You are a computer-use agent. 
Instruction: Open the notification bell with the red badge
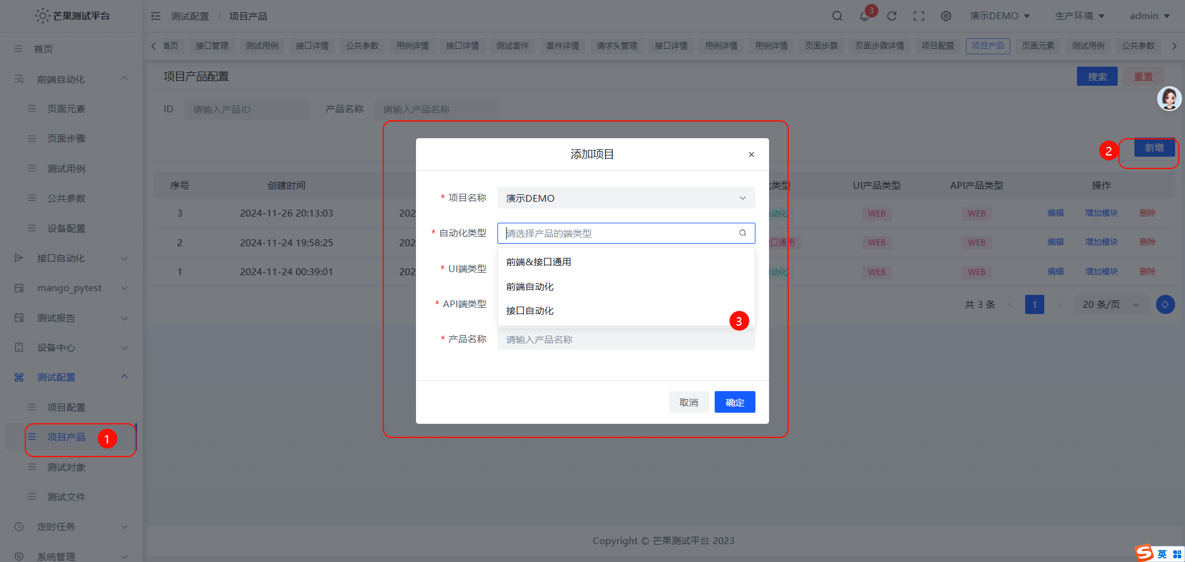pos(864,16)
